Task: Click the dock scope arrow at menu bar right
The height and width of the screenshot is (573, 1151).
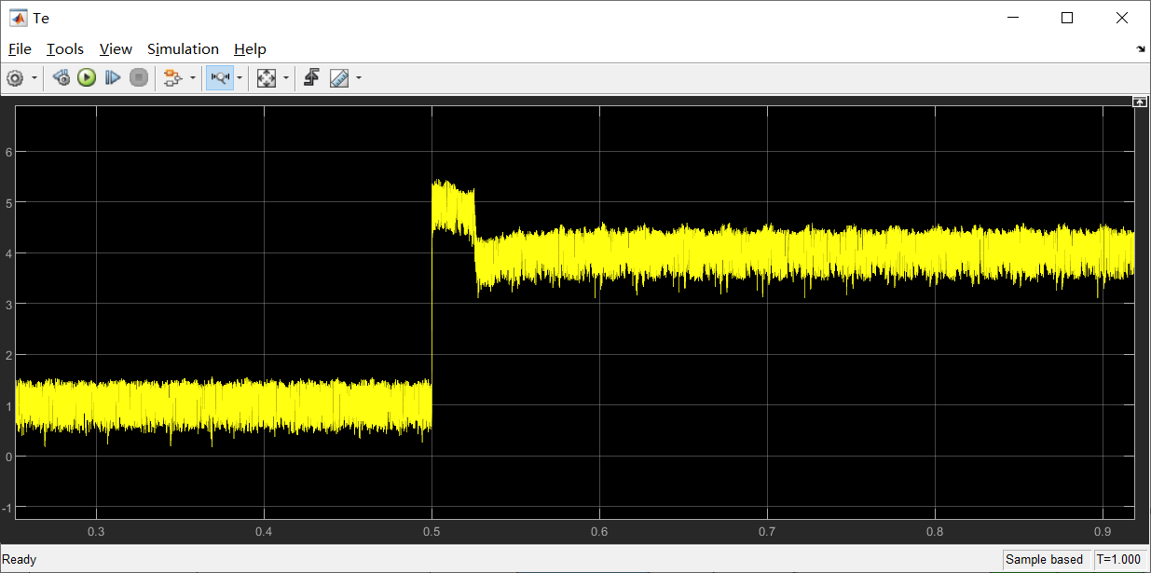Action: [x=1141, y=48]
